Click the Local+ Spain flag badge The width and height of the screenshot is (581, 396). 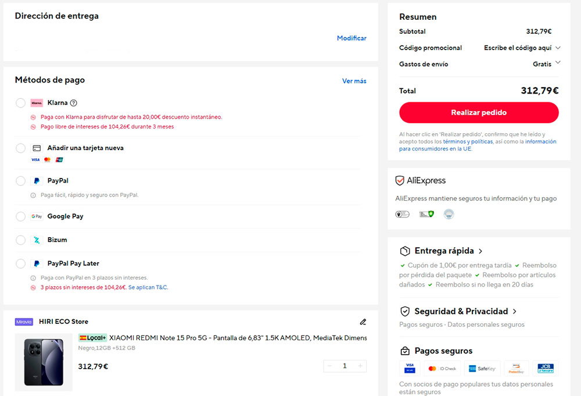click(92, 338)
